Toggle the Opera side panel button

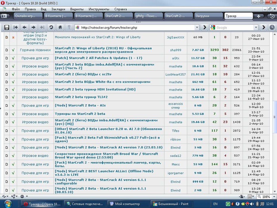click(4, 16)
